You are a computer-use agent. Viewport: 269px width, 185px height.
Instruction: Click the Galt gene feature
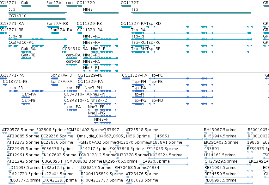pos(26,6)
